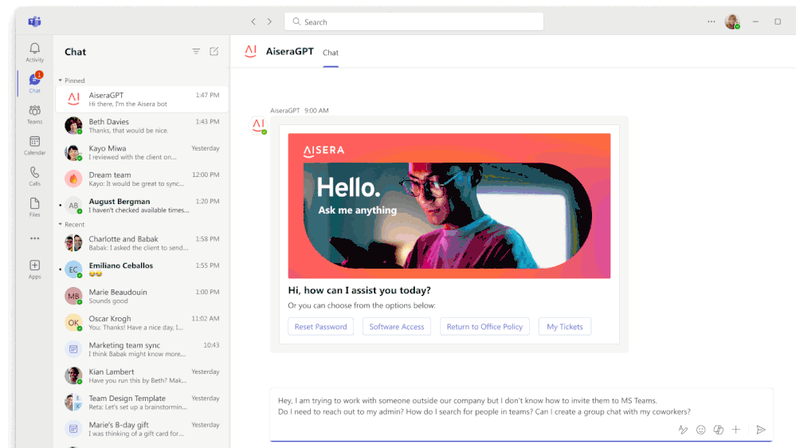Open the Marketing team sync chat

(142, 349)
